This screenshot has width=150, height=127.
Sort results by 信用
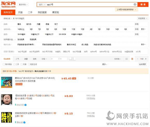pyautogui.click(x=35, y=59)
